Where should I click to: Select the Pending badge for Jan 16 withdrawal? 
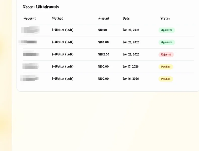point(166,79)
